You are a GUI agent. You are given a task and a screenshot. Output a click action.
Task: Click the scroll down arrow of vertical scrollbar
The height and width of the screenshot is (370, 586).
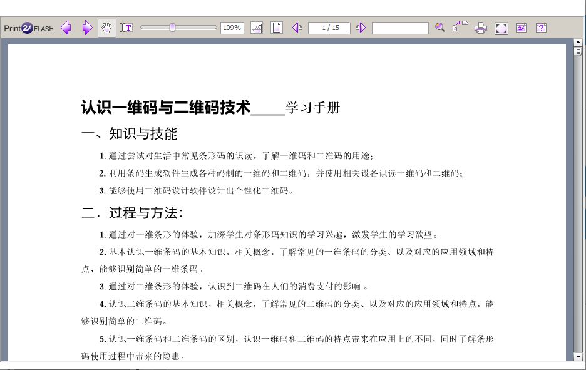[578, 357]
